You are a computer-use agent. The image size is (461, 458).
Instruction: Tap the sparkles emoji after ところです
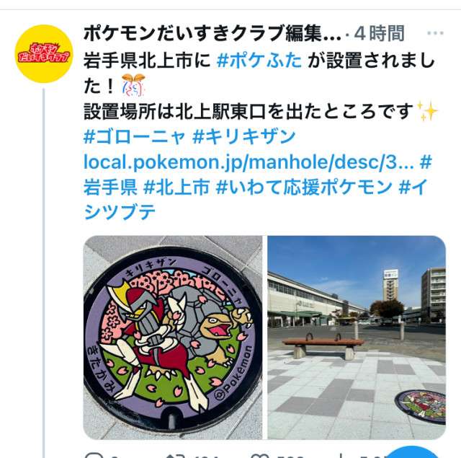click(427, 111)
